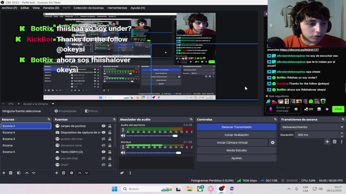Unlock the canjeo de puntos source

tap(110, 126)
